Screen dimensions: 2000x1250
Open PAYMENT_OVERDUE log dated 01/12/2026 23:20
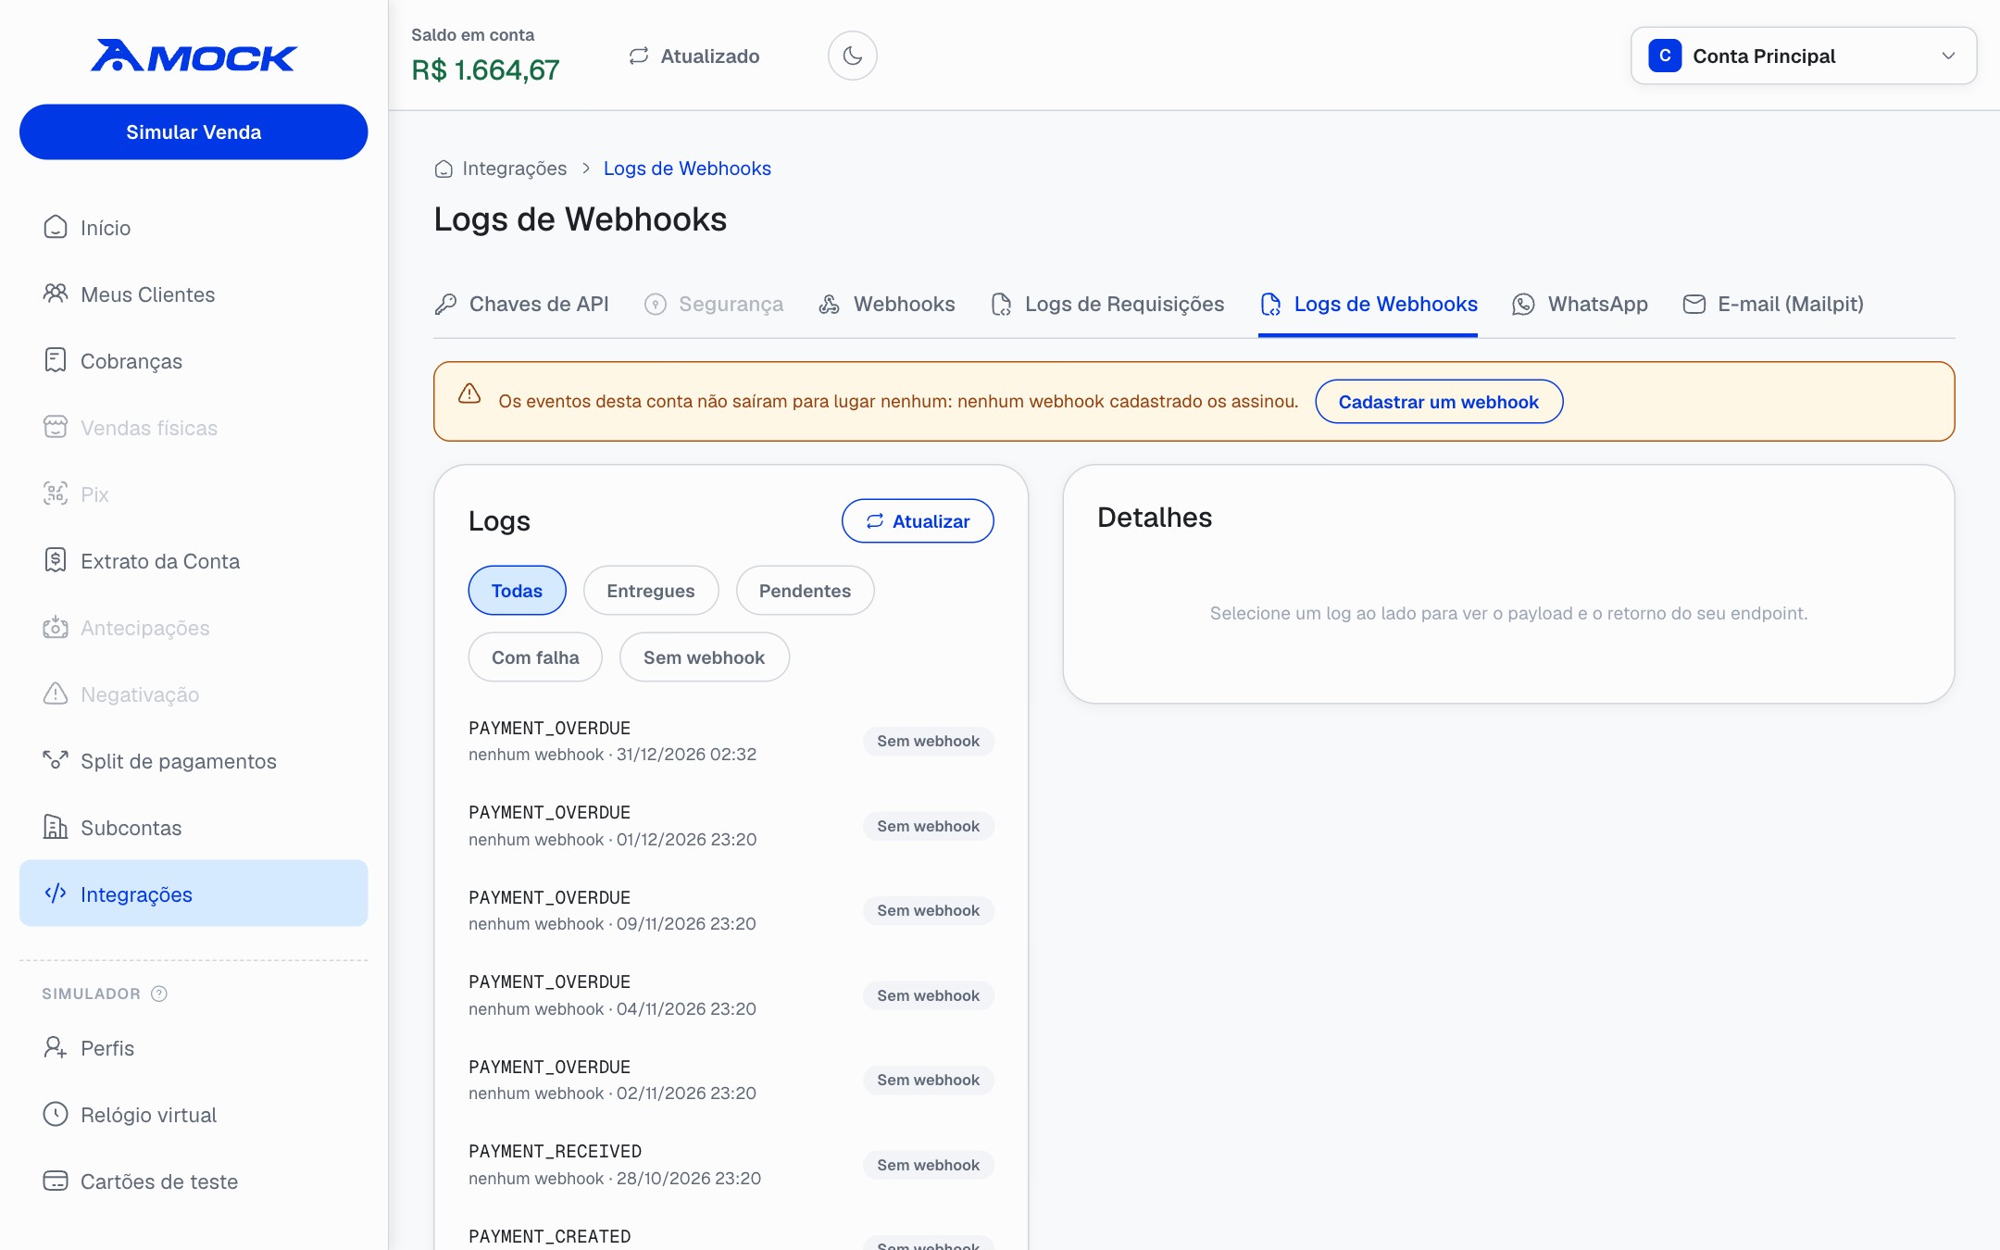tap(731, 826)
